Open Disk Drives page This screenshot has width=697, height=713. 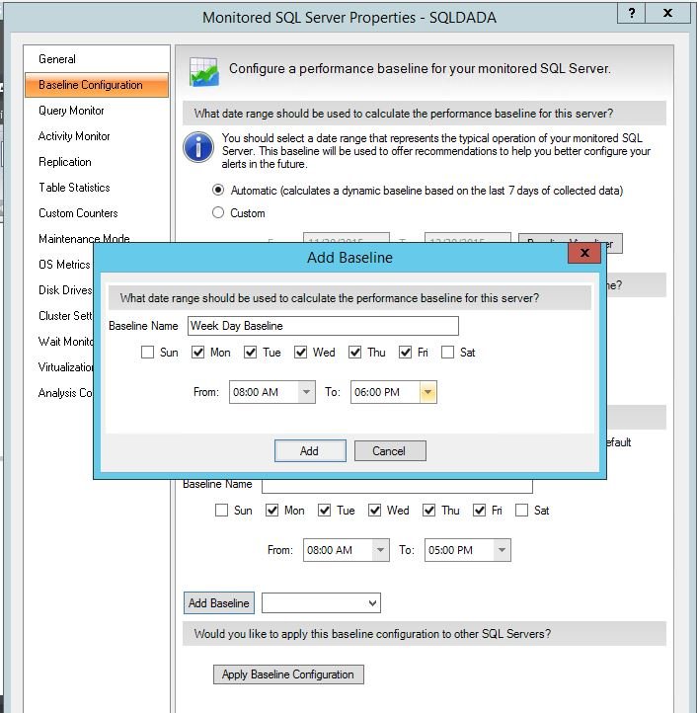click(x=65, y=290)
